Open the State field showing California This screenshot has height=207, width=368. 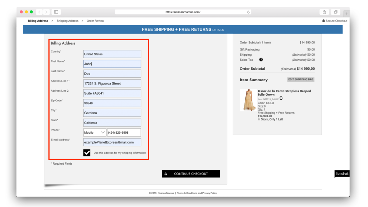112,123
